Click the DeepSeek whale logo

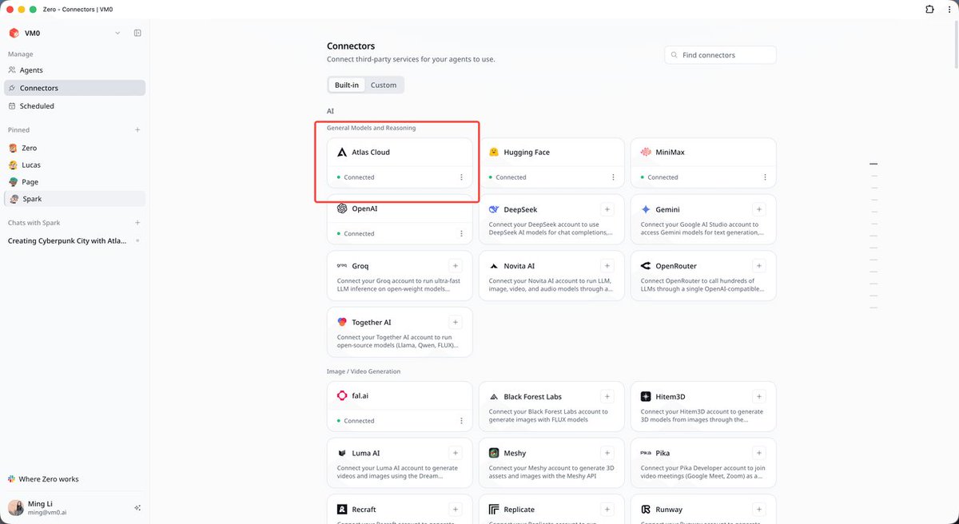tap(494, 209)
